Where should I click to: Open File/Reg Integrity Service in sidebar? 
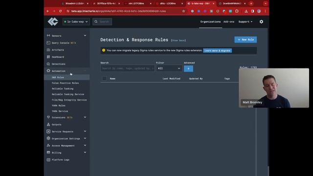[69, 100]
